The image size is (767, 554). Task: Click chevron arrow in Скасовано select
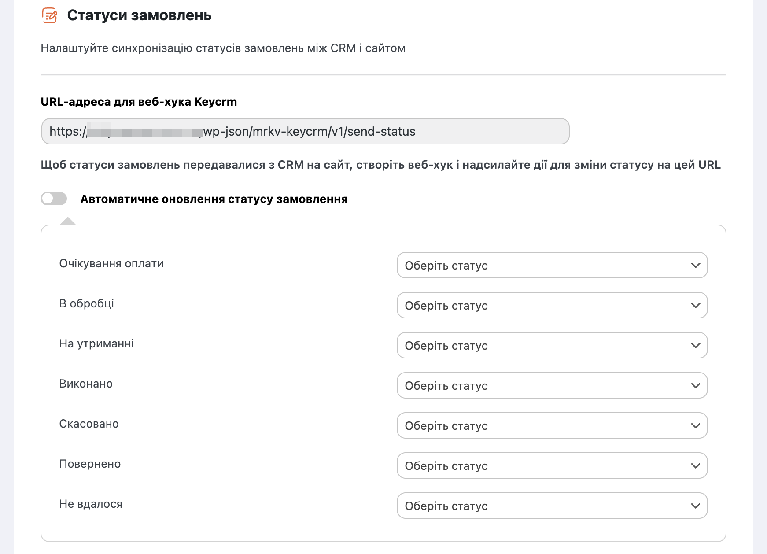tap(695, 425)
